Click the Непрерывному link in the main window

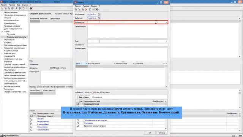click(x=43, y=121)
